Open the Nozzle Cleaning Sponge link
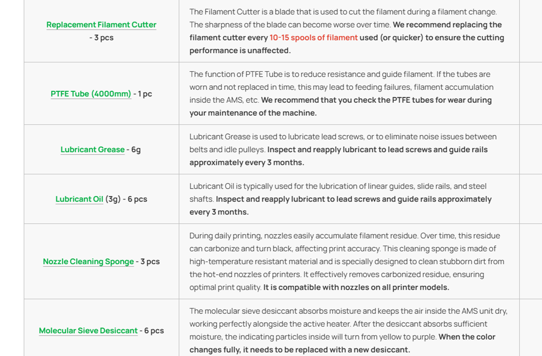 tap(88, 262)
